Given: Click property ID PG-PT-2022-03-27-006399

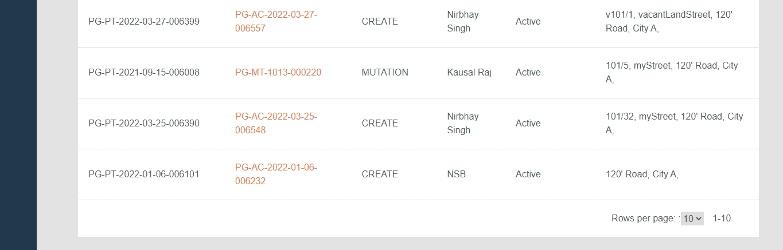Looking at the screenshot, I should 144,22.
